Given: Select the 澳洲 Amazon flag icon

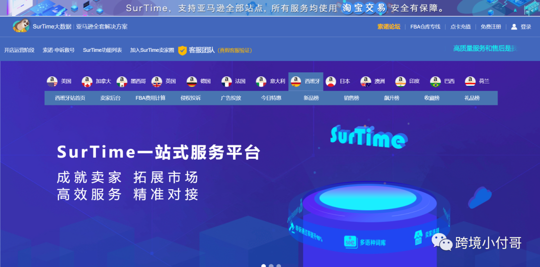Looking at the screenshot, I should (365, 81).
